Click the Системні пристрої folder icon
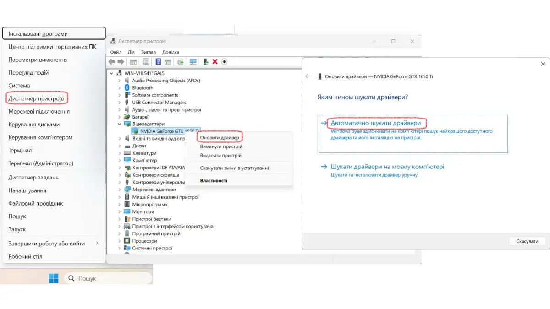Image resolution: width=550 pixels, height=309 pixels. pos(127,248)
